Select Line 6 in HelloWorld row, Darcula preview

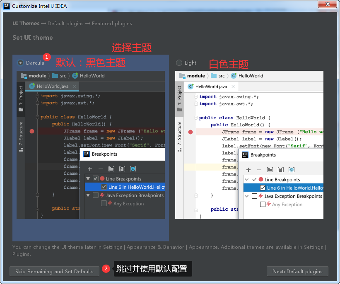[x=125, y=187]
